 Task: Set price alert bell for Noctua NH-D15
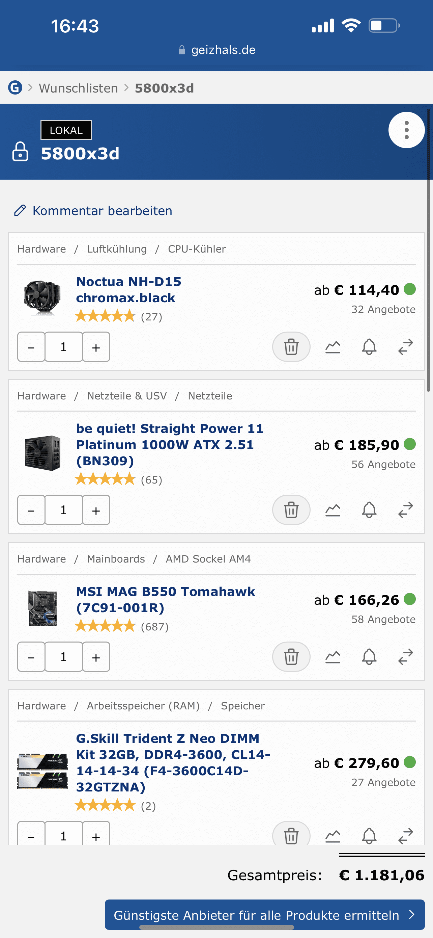(369, 347)
